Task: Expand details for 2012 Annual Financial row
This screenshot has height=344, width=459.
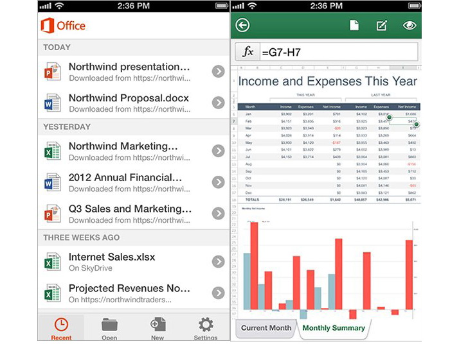Action: [x=219, y=182]
